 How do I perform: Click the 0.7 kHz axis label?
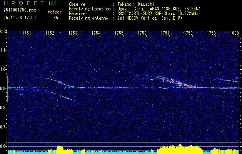[x=3, y=127]
